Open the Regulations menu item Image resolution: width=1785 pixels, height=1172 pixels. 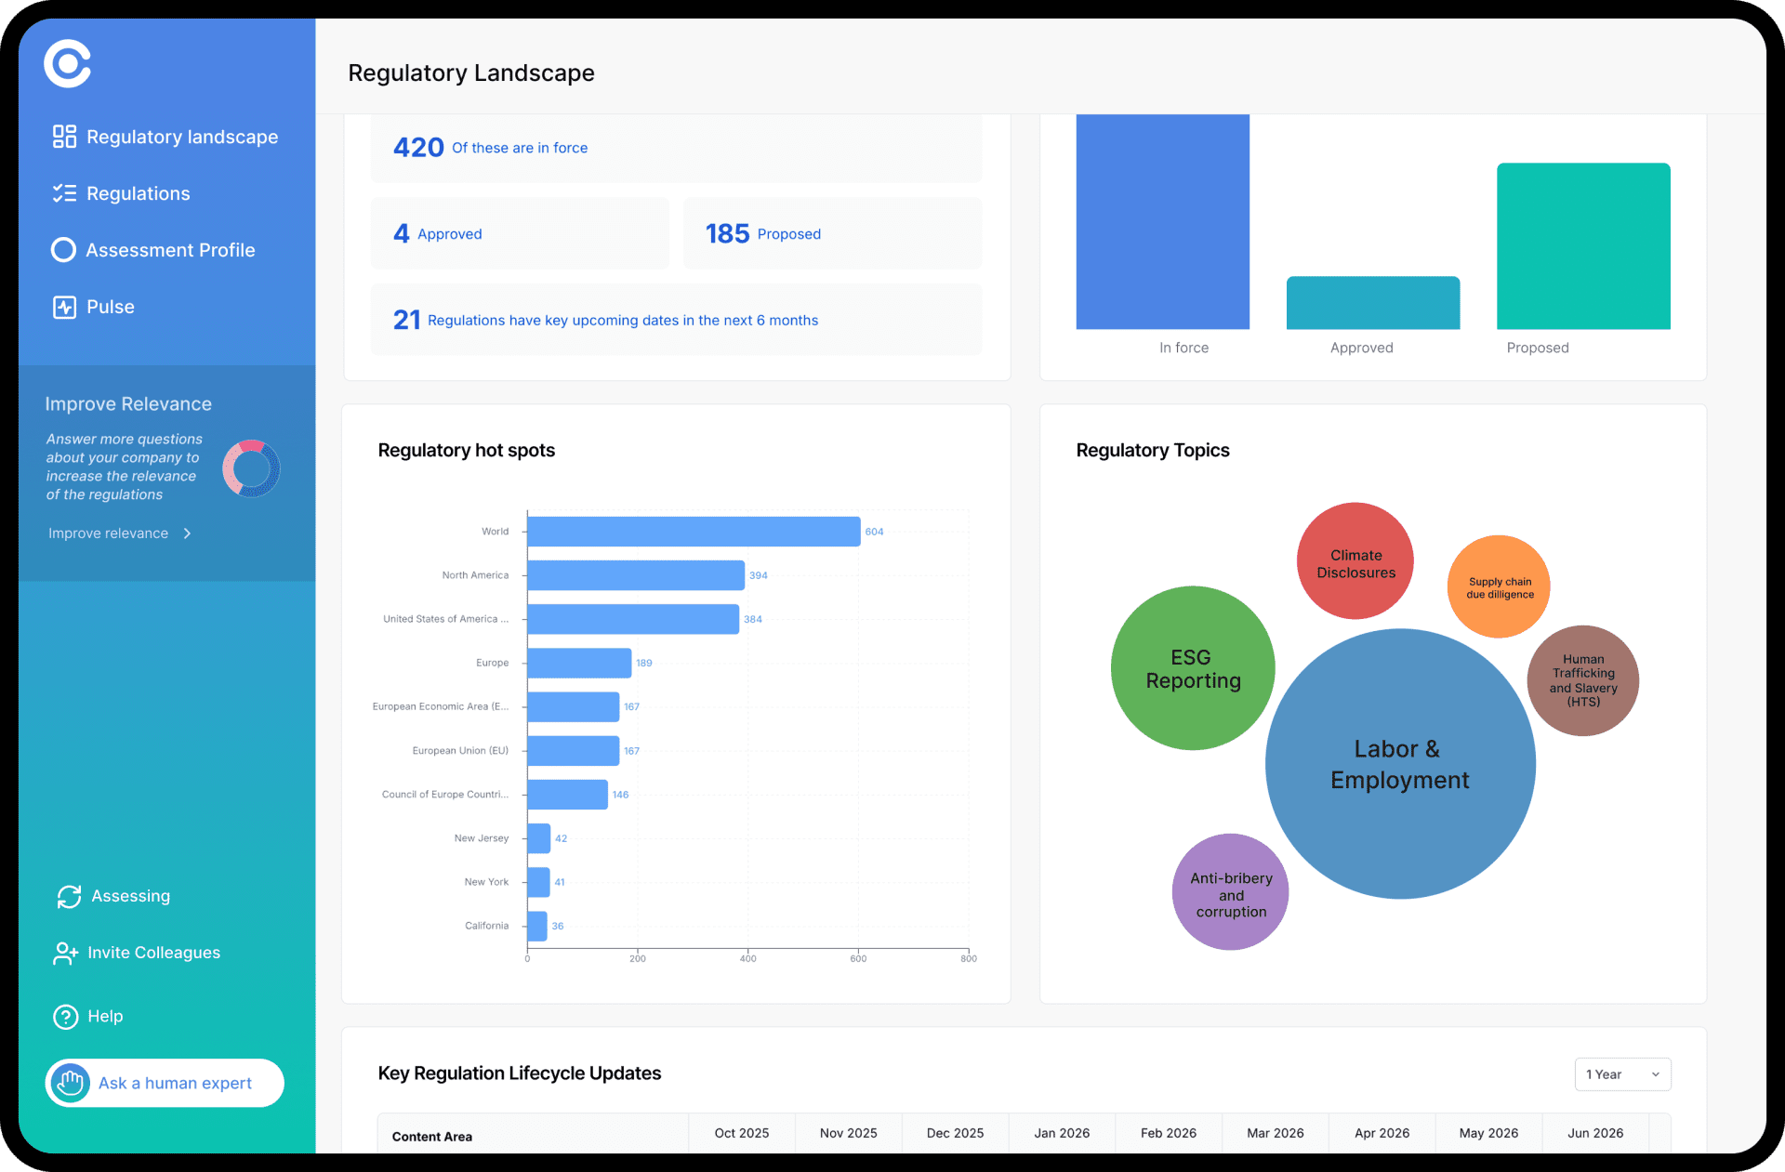click(138, 193)
